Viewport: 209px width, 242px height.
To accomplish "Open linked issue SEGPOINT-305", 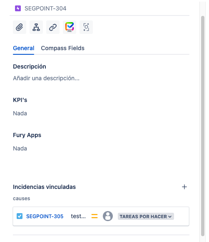I will click(x=45, y=217).
